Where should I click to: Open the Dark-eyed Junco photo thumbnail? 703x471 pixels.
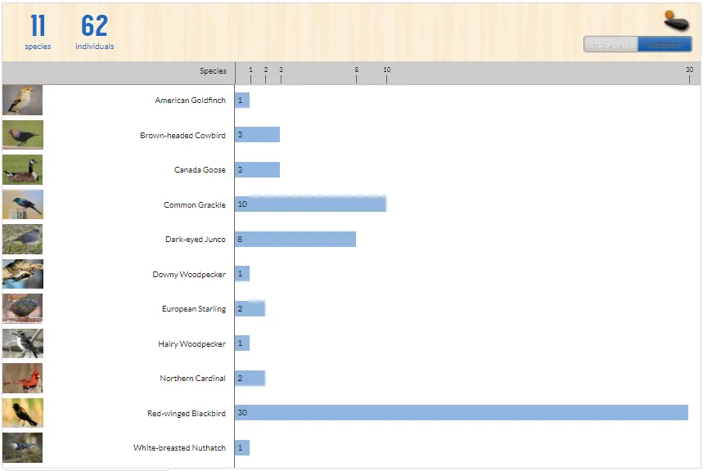pyautogui.click(x=22, y=240)
